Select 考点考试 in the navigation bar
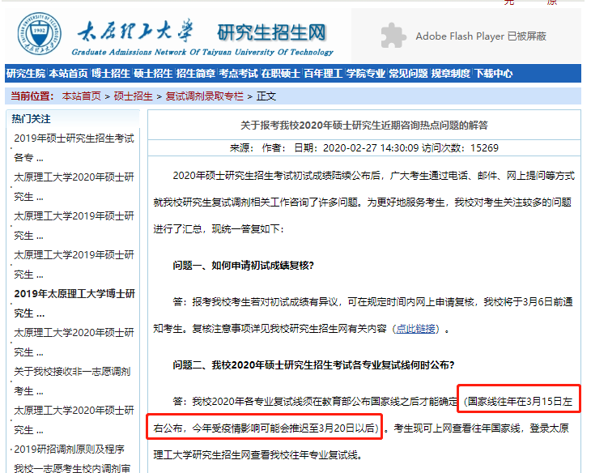Screen dimensions: 591x473 tap(238, 73)
